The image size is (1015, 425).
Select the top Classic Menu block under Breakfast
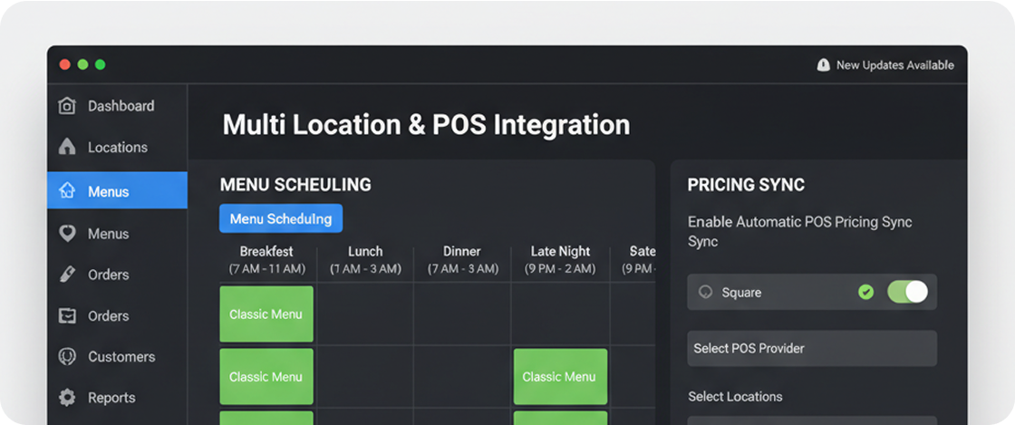pos(266,314)
